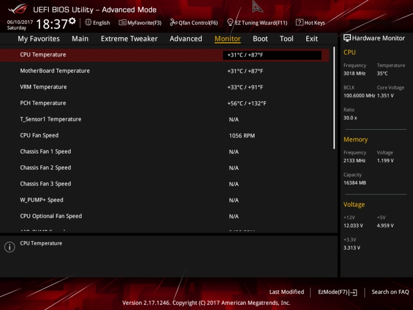Image resolution: width=413 pixels, height=310 pixels.
Task: Select the Monitor tab
Action: [x=228, y=39]
